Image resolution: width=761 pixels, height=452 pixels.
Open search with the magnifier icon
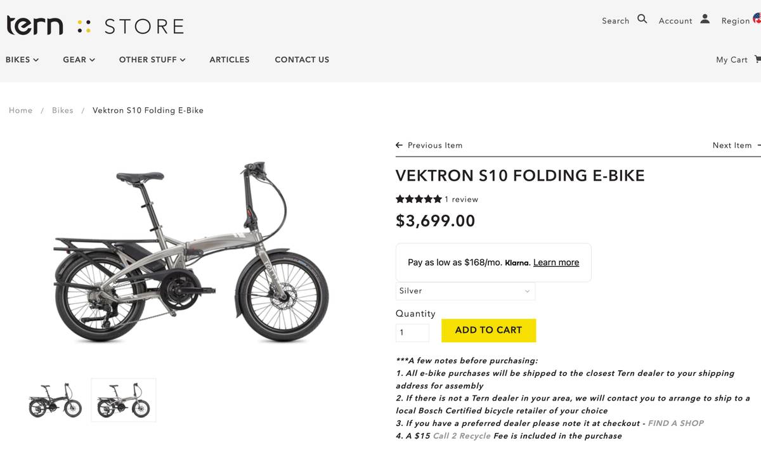point(642,19)
